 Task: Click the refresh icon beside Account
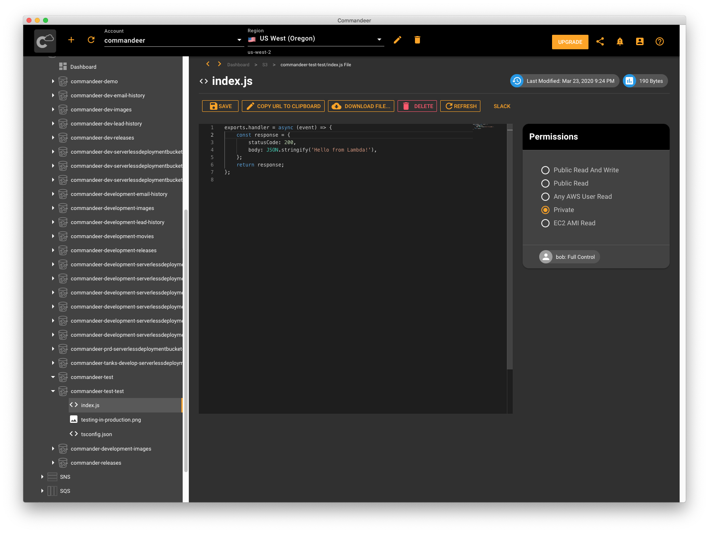pos(91,40)
